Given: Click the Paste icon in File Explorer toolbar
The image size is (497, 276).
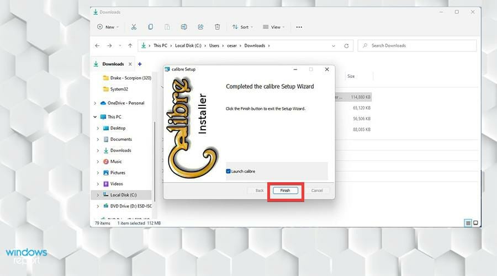Looking at the screenshot, I should pyautogui.click(x=167, y=27).
